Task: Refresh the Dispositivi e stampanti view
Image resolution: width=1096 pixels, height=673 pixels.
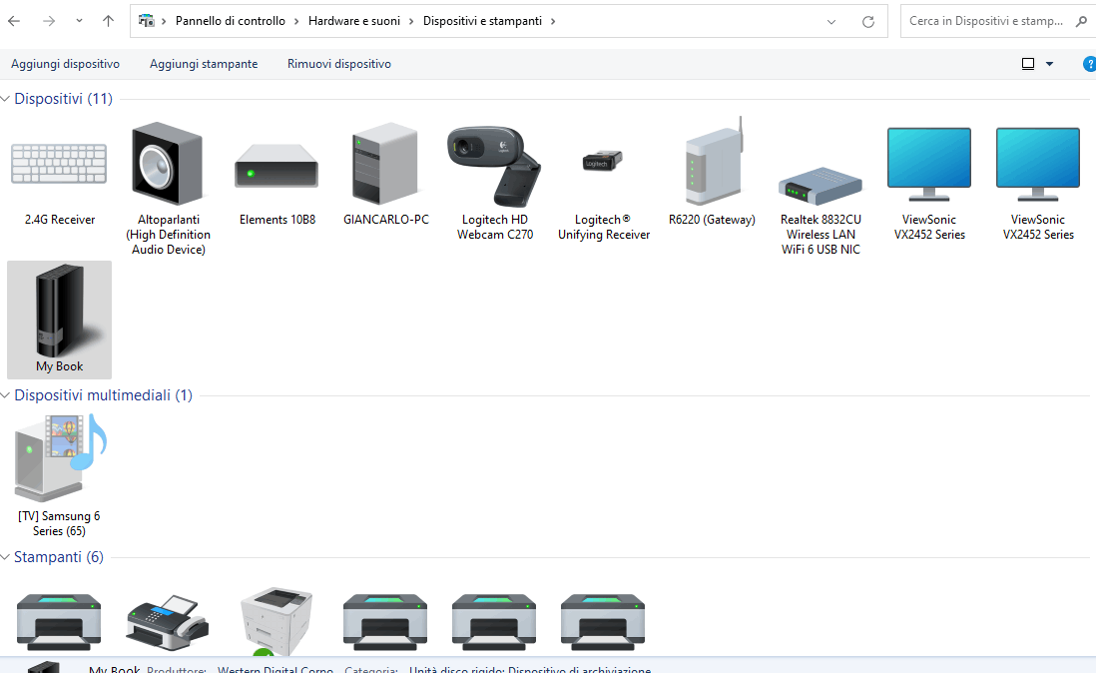Action: [x=868, y=22]
